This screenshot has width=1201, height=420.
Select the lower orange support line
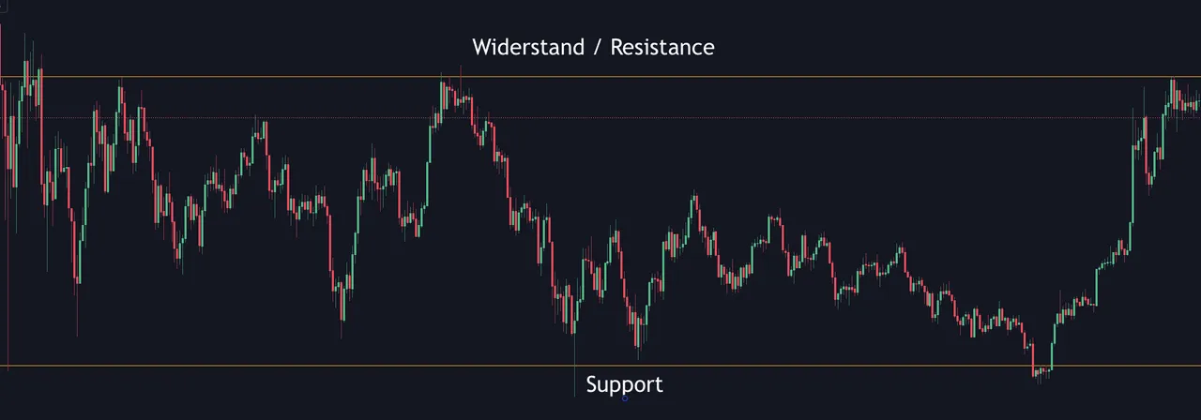[x=600, y=366]
